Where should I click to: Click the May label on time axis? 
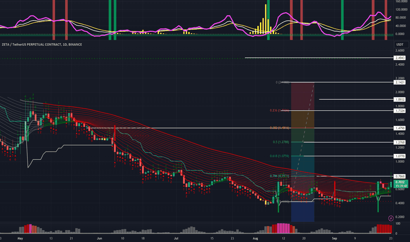click(20, 238)
